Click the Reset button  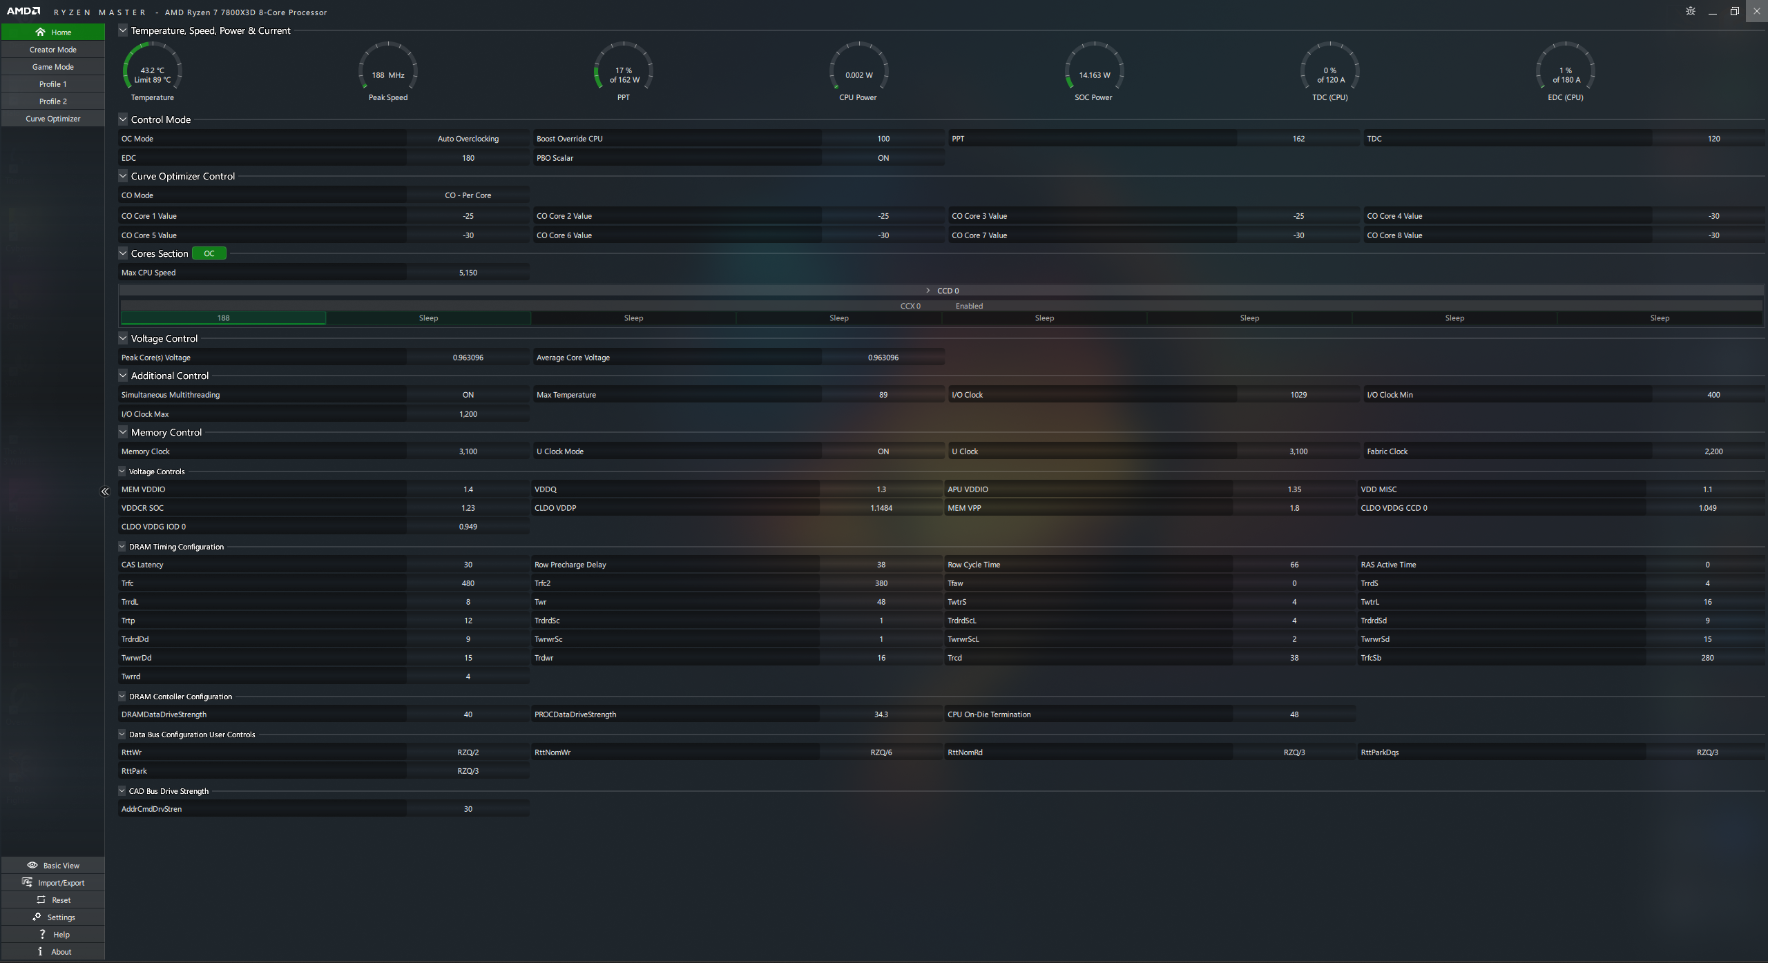click(x=53, y=899)
